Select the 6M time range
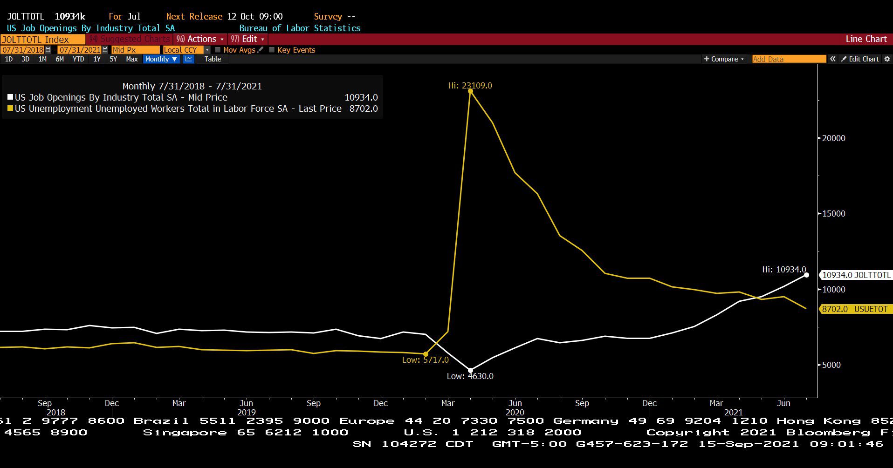 click(x=60, y=59)
